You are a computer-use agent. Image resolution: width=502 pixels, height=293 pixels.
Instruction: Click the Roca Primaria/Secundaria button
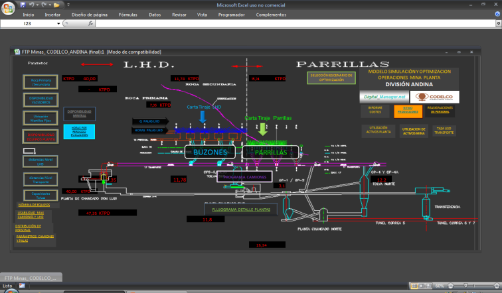click(41, 82)
